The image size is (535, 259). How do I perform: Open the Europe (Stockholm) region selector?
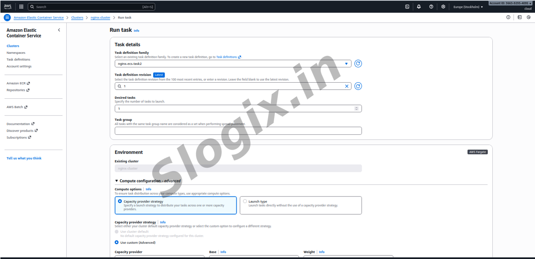pos(468,7)
